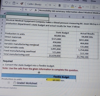Screen dimensions: 100x96
Task: Apply the red Font Color letter A
Action: pyautogui.click(x=80, y=6)
